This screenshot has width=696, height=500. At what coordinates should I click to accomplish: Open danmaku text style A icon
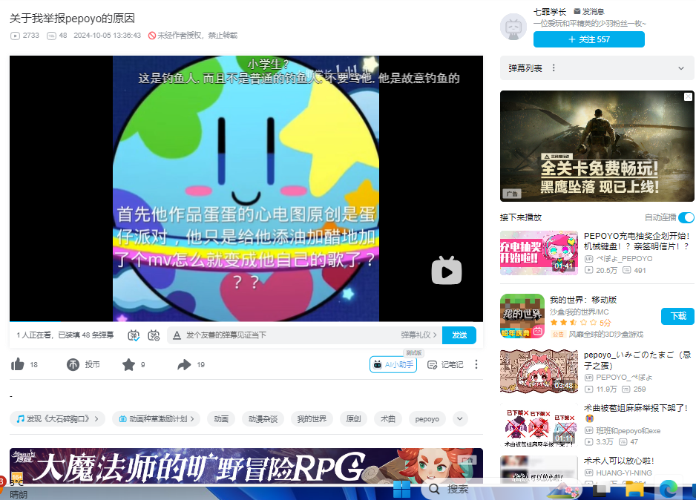[177, 335]
